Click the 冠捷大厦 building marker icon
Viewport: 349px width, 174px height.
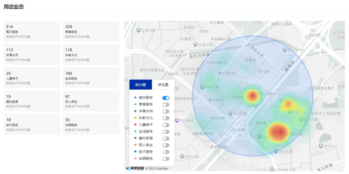point(196,44)
